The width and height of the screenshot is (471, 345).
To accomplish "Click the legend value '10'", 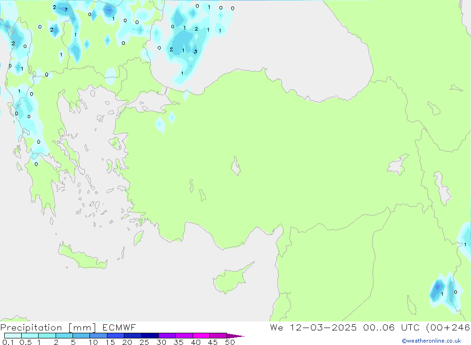I will click(x=93, y=342).
